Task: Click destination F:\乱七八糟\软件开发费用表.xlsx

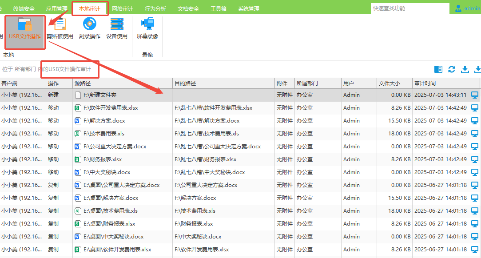Action: point(214,108)
